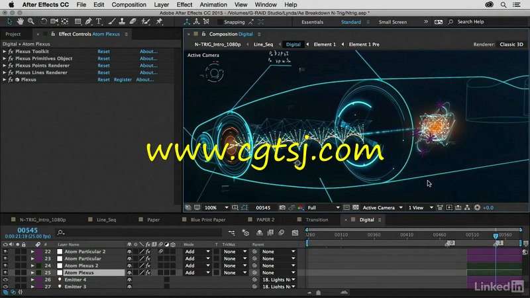Open Creative Cloud menu bar icon
The width and height of the screenshot is (530, 298).
point(489,5)
